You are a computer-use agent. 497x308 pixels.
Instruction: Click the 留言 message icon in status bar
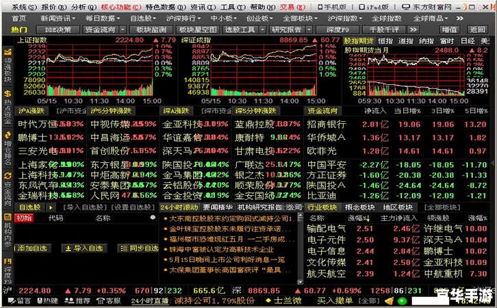[12, 300]
